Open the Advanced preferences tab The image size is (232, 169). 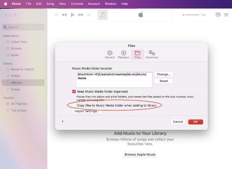pyautogui.click(x=152, y=55)
